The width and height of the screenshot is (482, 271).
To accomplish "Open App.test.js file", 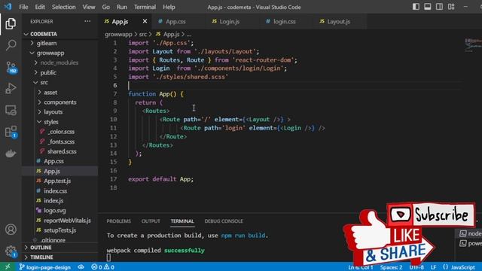I will [60, 181].
